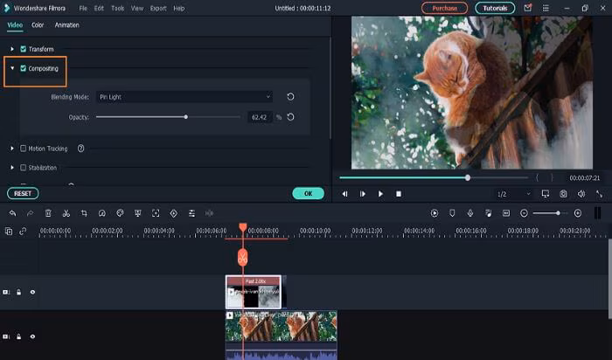Open the color palette tool

[x=120, y=213]
